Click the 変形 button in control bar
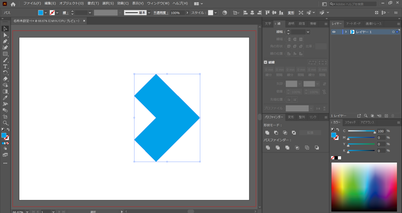 [291, 13]
